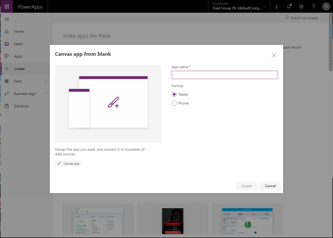Image resolution: width=333 pixels, height=238 pixels.
Task: Collapse the left navigation hamburger menu
Action: 7,19
